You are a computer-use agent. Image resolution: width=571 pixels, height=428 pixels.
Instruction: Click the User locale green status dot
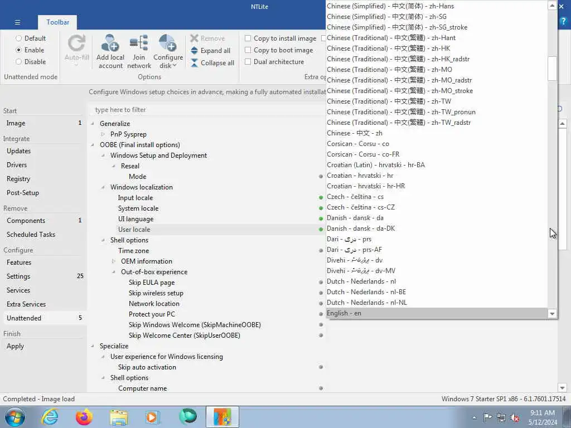point(321,229)
